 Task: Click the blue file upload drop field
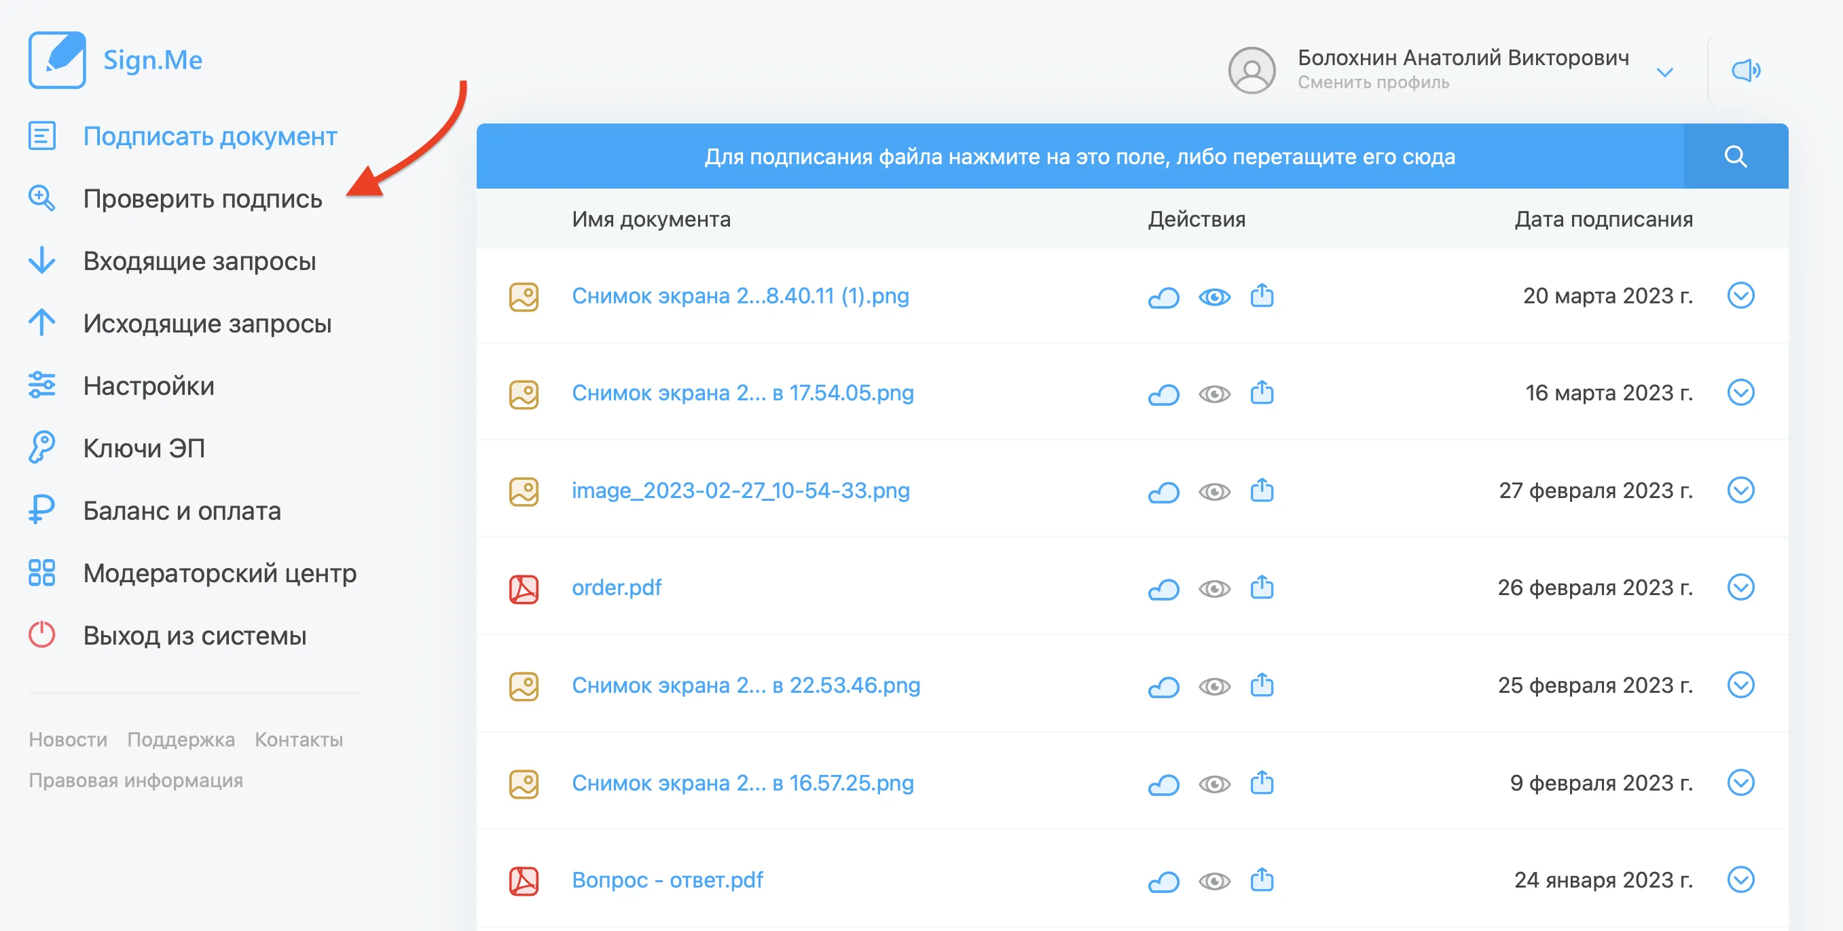pos(1080,156)
